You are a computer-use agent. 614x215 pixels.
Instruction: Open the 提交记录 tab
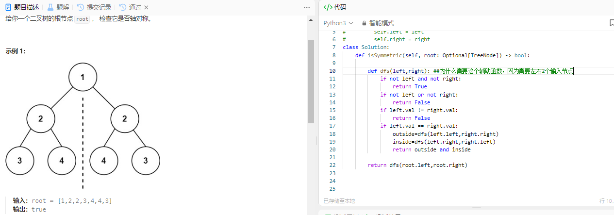tap(94, 7)
